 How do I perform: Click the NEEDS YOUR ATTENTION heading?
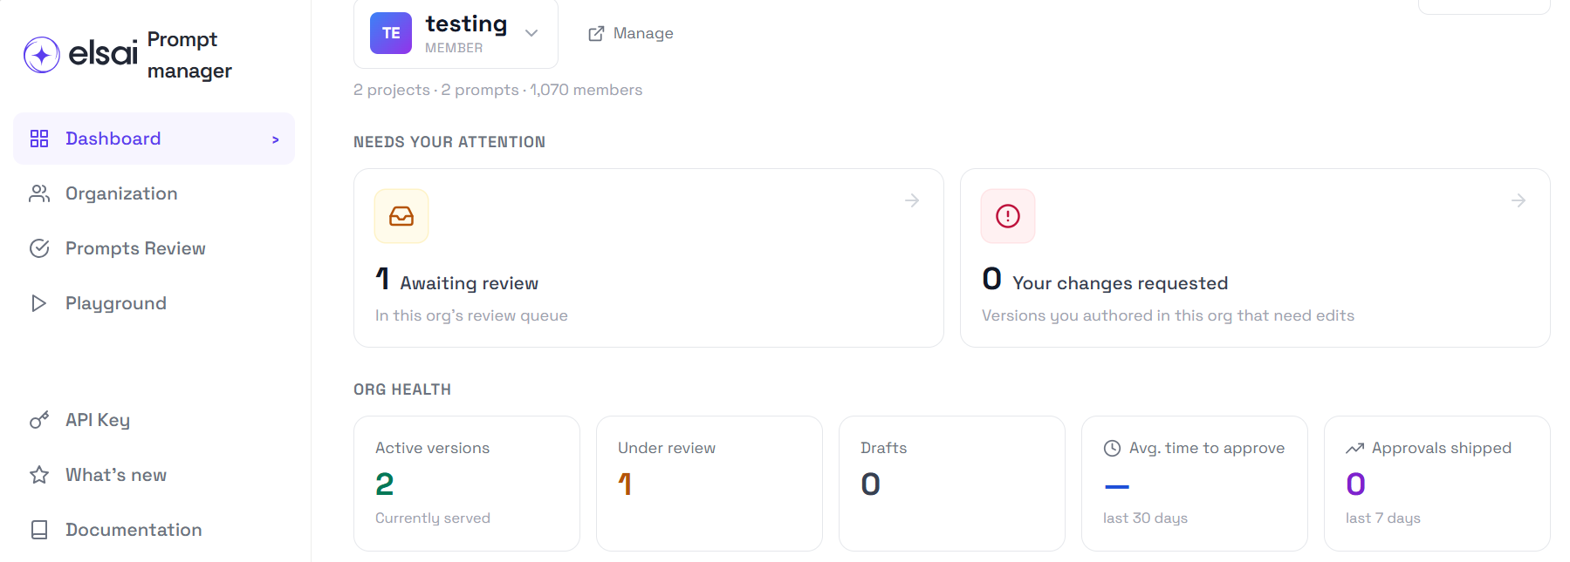449,142
